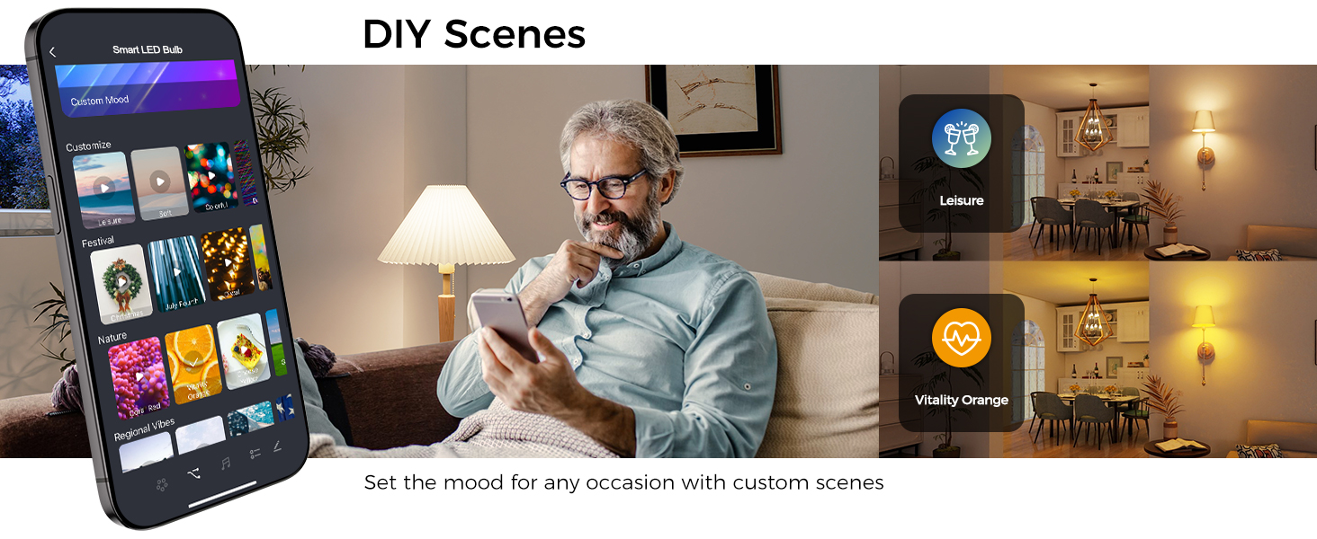This screenshot has height=539, width=1317.
Task: Open the Custom Mood banner
Action: (148, 88)
